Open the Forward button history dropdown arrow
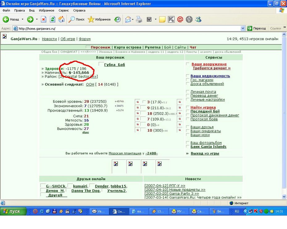The image size is (287, 229). click(37, 19)
